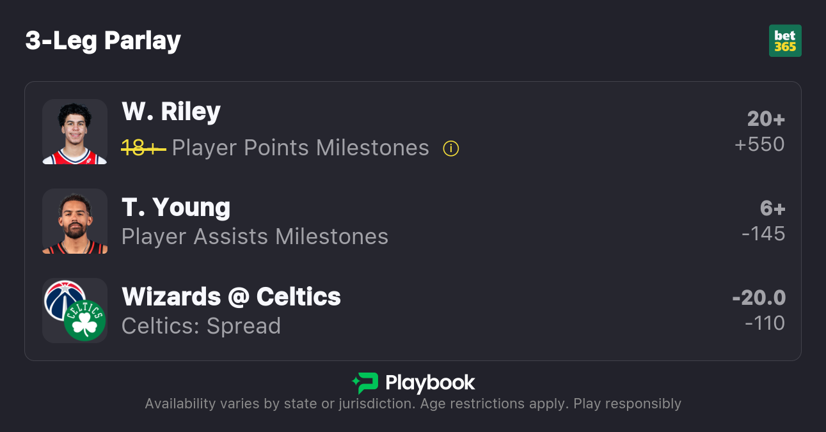Click the crossed-out 18+ milestone
The height and width of the screenshot is (432, 826).
point(143,148)
